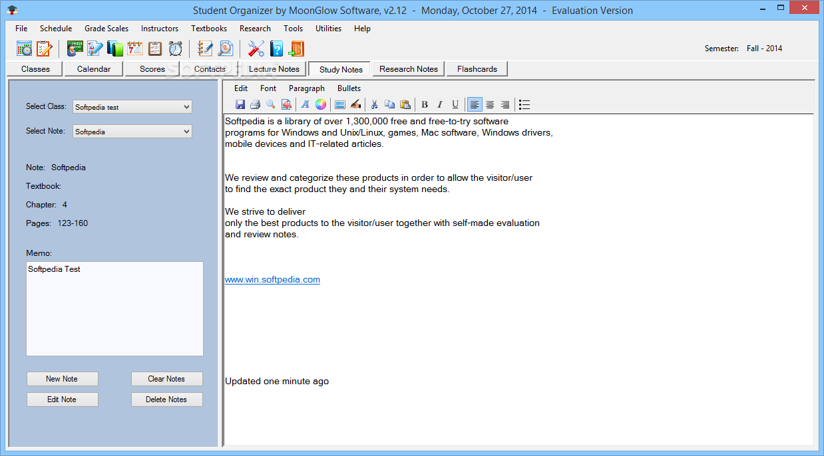Click the exit door icon
Screen dimensions: 824x456
[296, 49]
